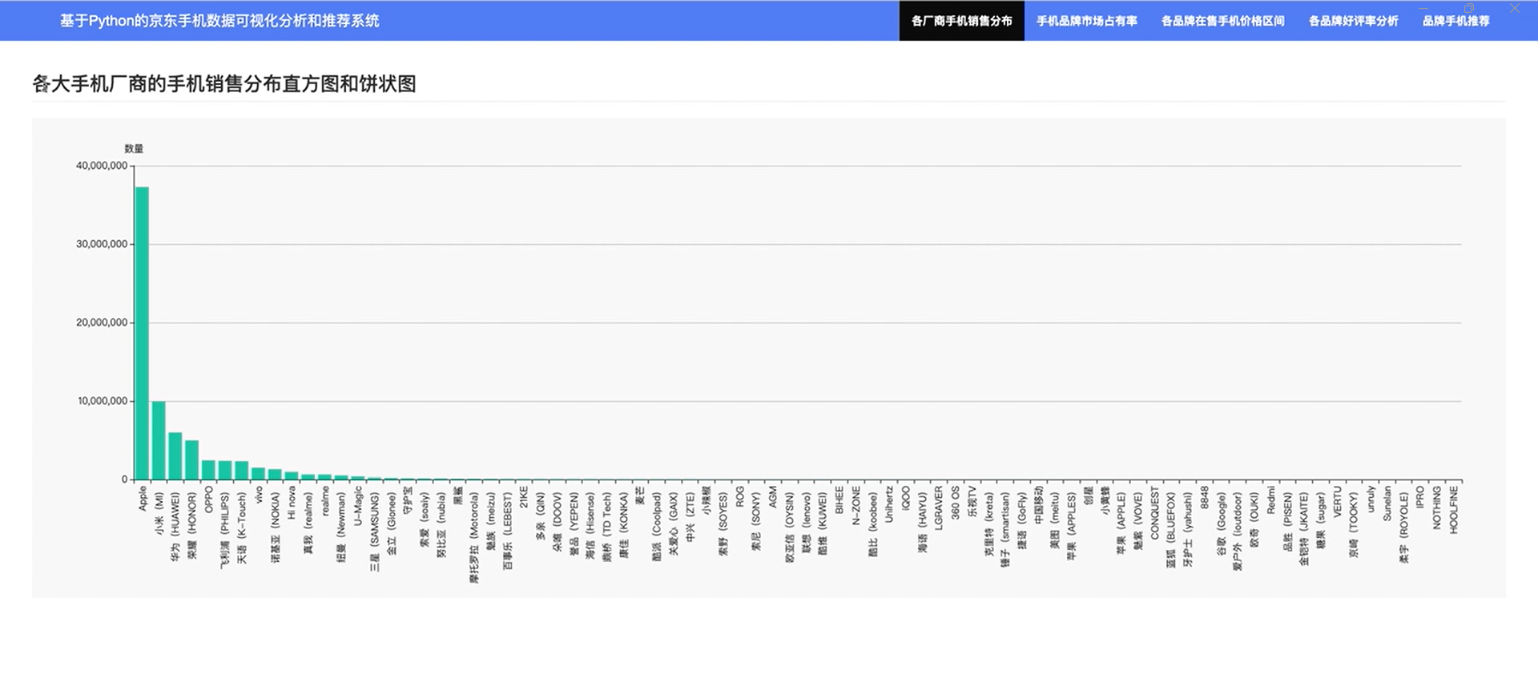Click the vivo x-axis label
The width and height of the screenshot is (1538, 682).
point(259,495)
